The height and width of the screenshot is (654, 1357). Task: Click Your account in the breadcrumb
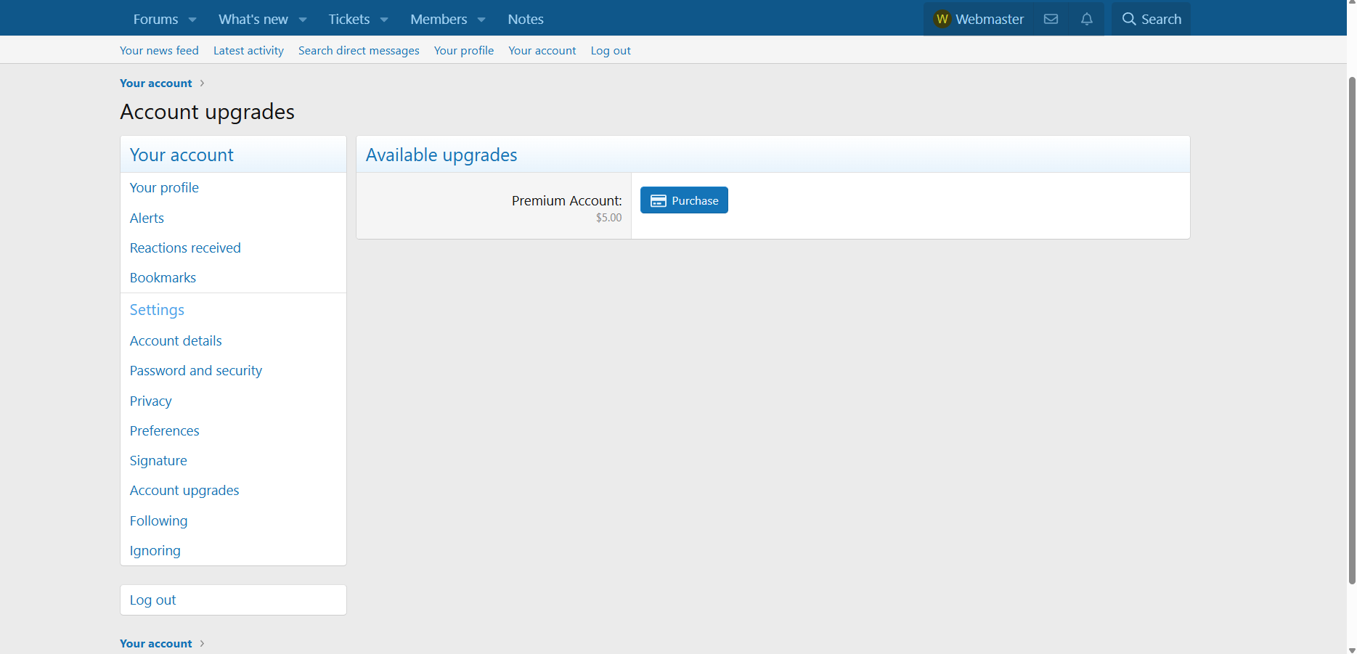click(155, 83)
